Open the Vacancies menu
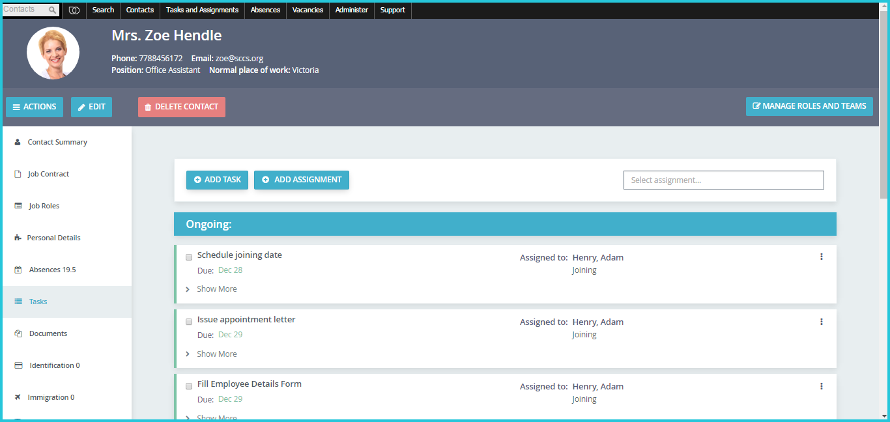The width and height of the screenshot is (890, 422). click(x=308, y=10)
